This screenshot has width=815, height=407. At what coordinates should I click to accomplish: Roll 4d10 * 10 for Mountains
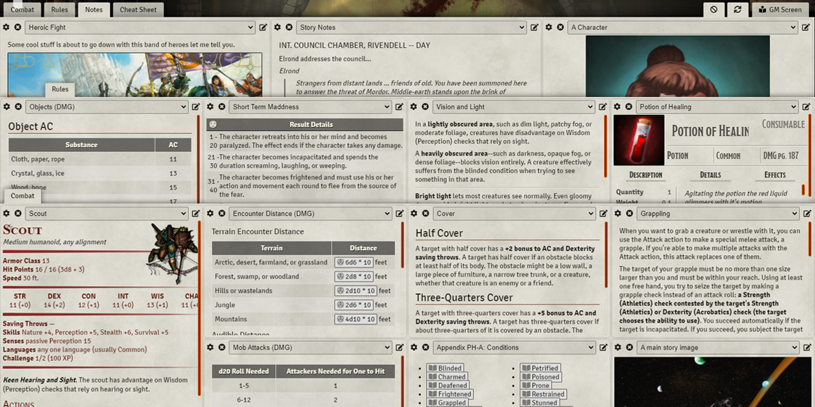click(x=357, y=319)
